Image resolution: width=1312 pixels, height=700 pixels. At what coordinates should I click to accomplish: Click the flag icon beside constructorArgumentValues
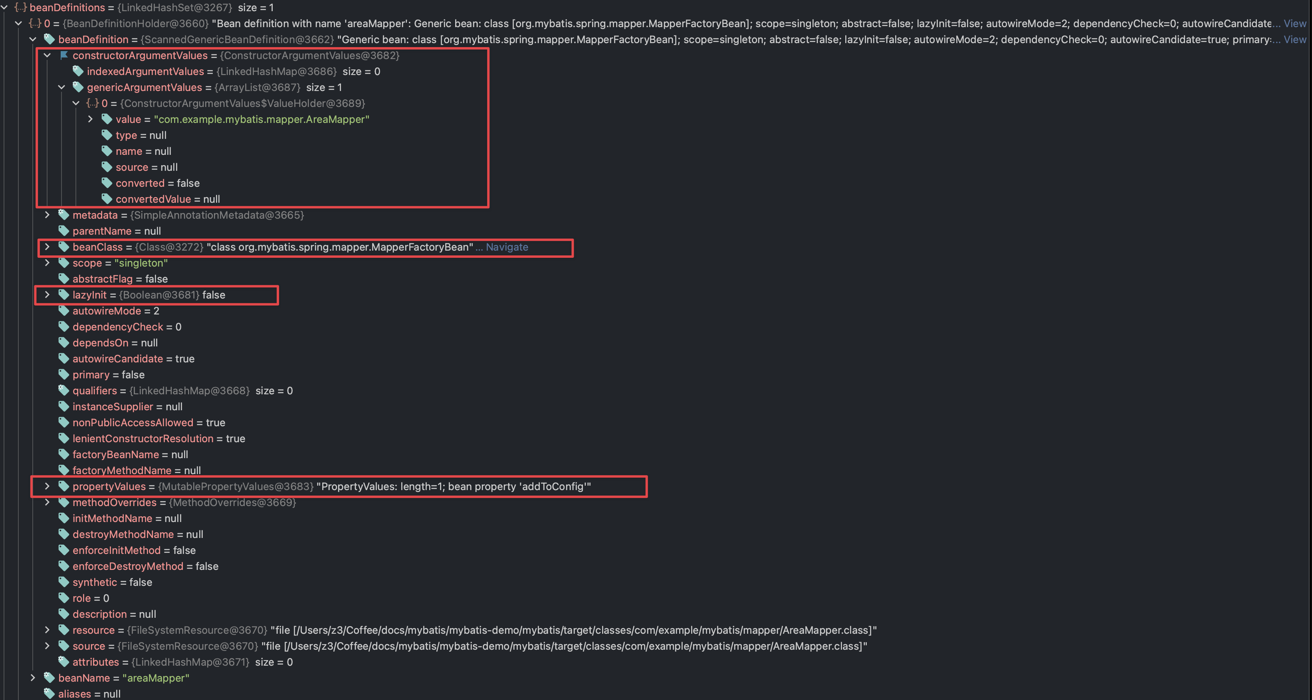coord(63,55)
